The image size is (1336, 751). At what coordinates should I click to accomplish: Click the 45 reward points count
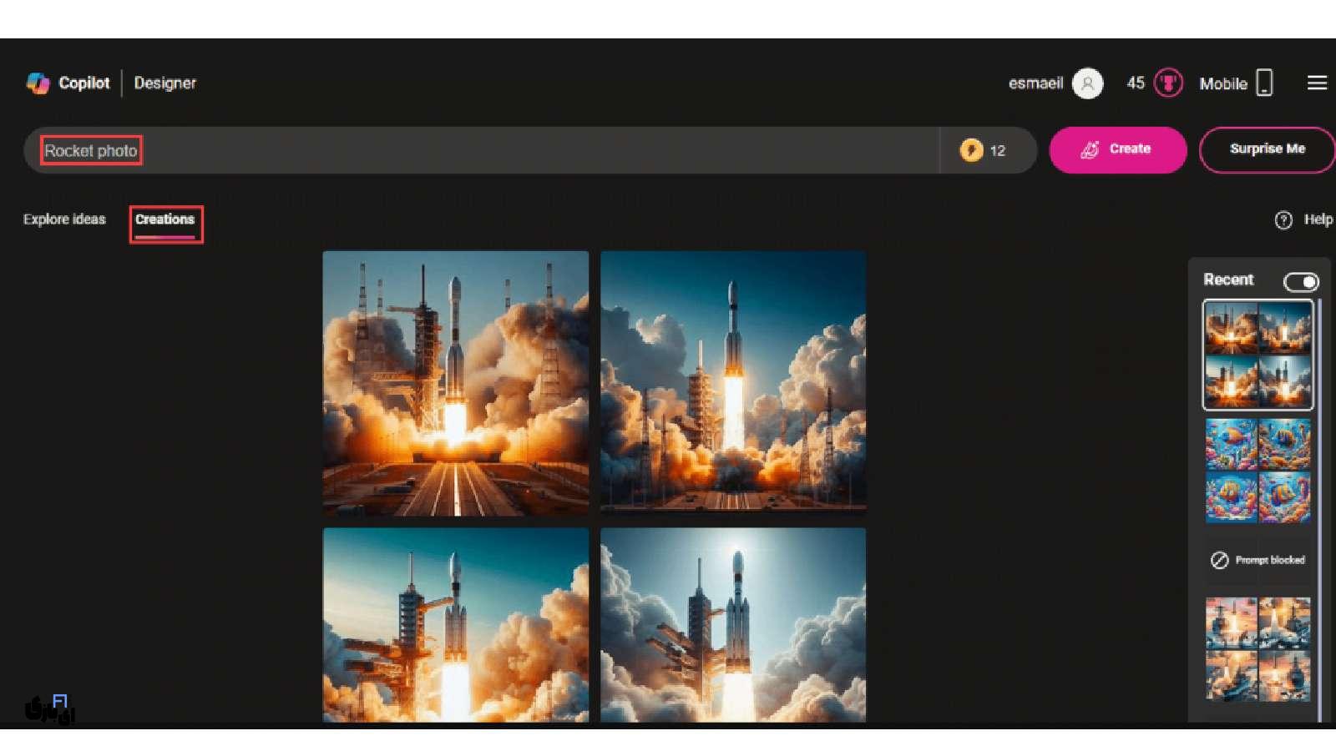pos(1136,83)
